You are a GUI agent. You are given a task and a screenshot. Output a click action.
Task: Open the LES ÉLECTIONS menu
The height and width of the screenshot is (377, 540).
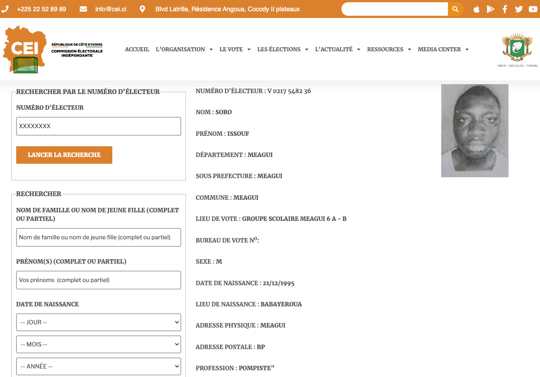click(279, 49)
